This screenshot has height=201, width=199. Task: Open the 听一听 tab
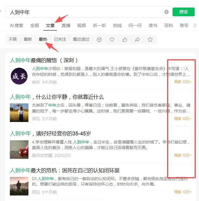click(x=99, y=26)
